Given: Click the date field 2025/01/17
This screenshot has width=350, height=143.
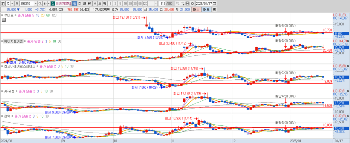Looking at the screenshot, I should (x=203, y=4).
